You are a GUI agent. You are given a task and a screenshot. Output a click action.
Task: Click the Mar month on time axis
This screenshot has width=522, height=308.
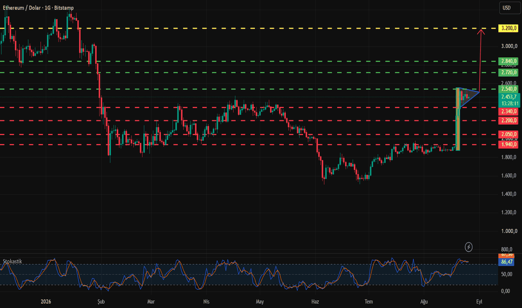pos(151,302)
